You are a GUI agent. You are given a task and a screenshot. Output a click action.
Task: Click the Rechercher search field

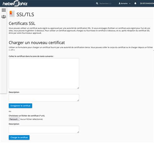tap(105, 4)
